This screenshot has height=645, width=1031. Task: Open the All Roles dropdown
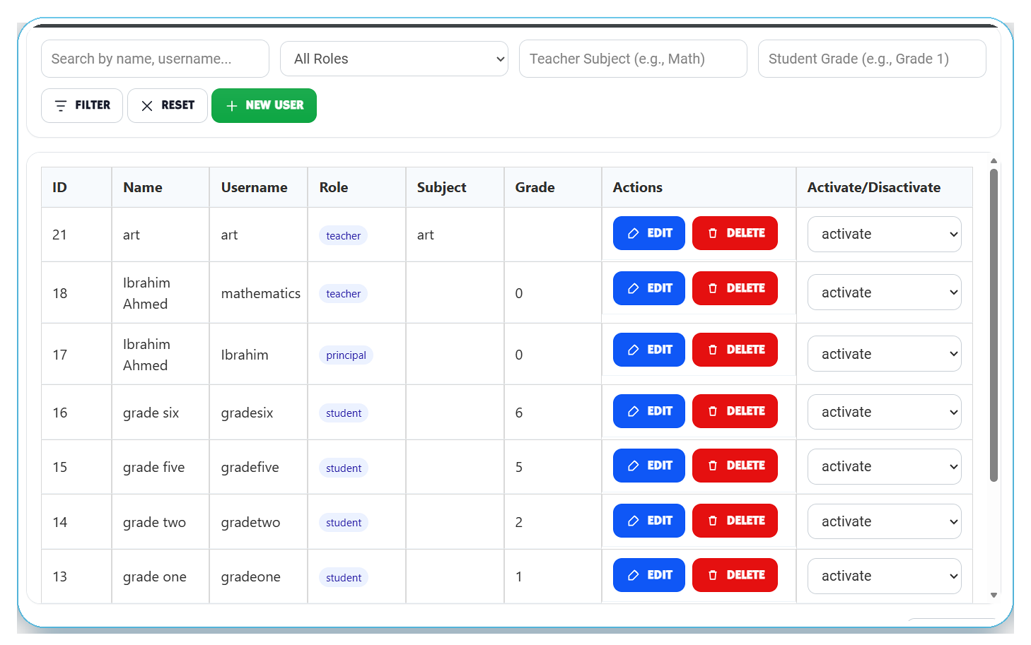(x=394, y=59)
